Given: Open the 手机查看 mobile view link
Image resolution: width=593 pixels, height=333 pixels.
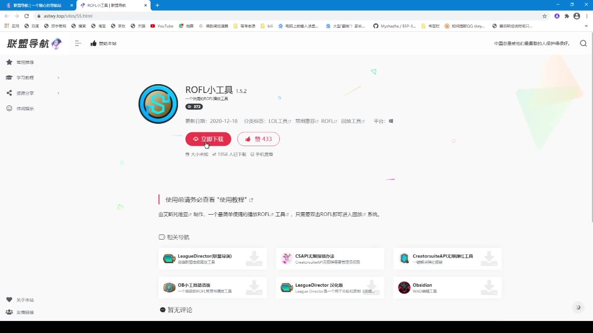Looking at the screenshot, I should (x=262, y=154).
